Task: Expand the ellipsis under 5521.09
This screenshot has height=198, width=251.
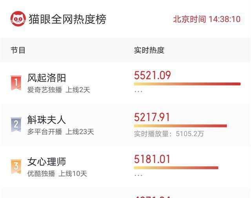Action: pos(138,92)
